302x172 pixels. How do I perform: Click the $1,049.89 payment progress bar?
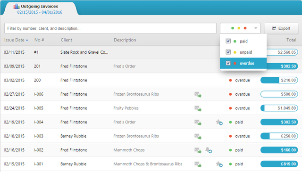pyautogui.click(x=279, y=108)
